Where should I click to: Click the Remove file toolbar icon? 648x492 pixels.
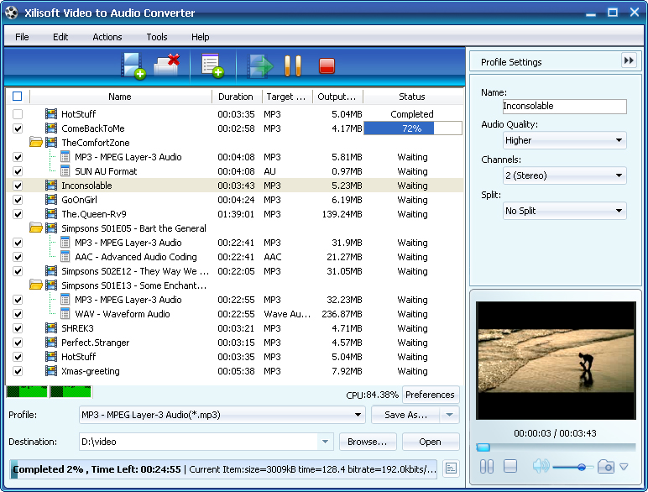point(168,65)
